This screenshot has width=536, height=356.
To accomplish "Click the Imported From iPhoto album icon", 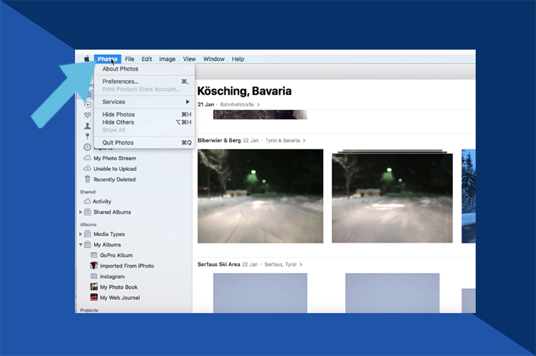I will pyautogui.click(x=94, y=265).
